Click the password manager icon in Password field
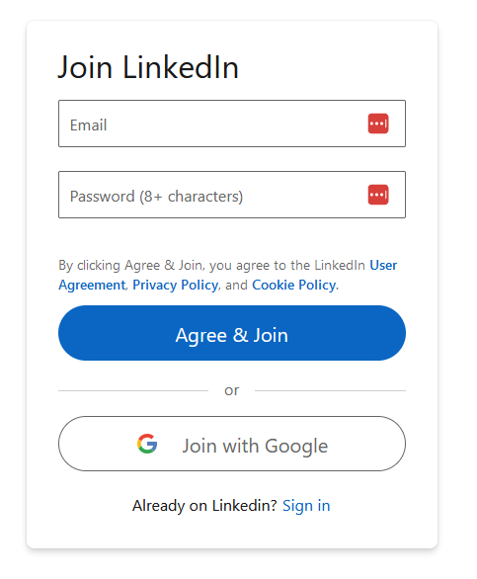Image resolution: width=477 pixels, height=579 pixels. pos(378,195)
